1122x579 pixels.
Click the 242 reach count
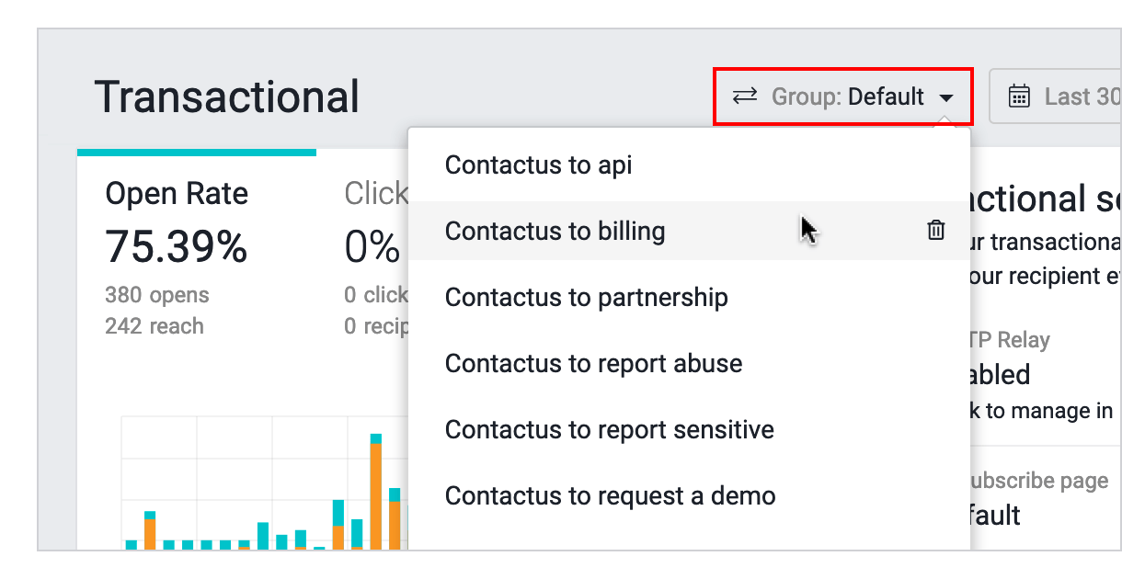coord(155,326)
